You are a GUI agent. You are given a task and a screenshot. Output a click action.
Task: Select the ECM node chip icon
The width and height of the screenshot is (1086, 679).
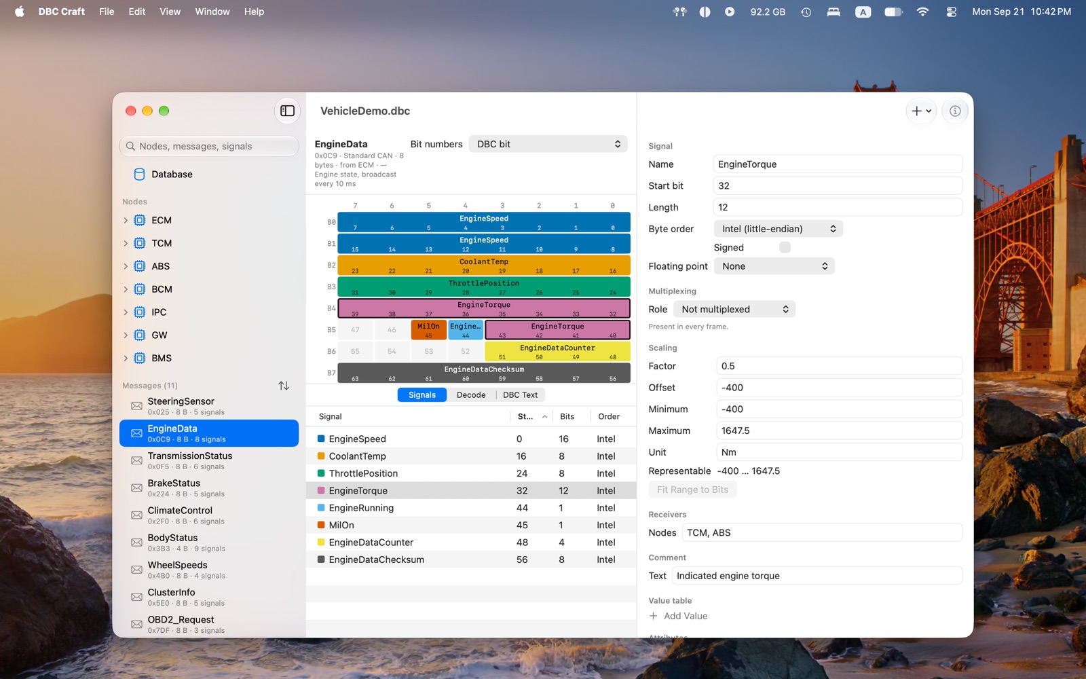pos(140,221)
